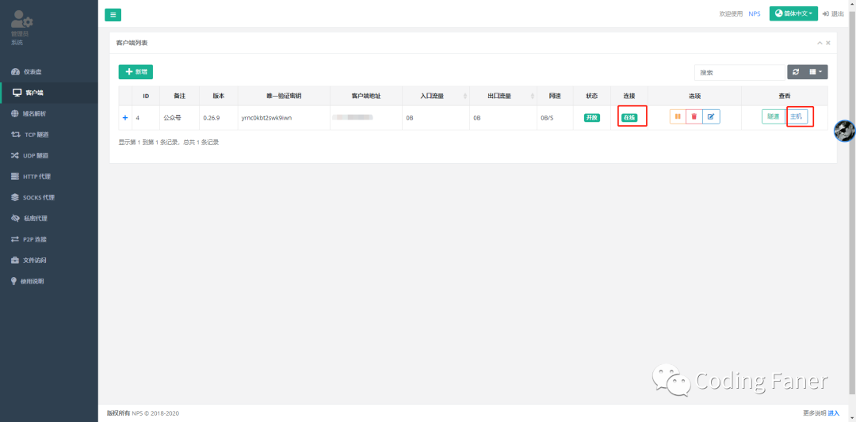Screen dimensions: 856x422
Task: Select 客户端 in the sidebar
Action: (x=49, y=93)
